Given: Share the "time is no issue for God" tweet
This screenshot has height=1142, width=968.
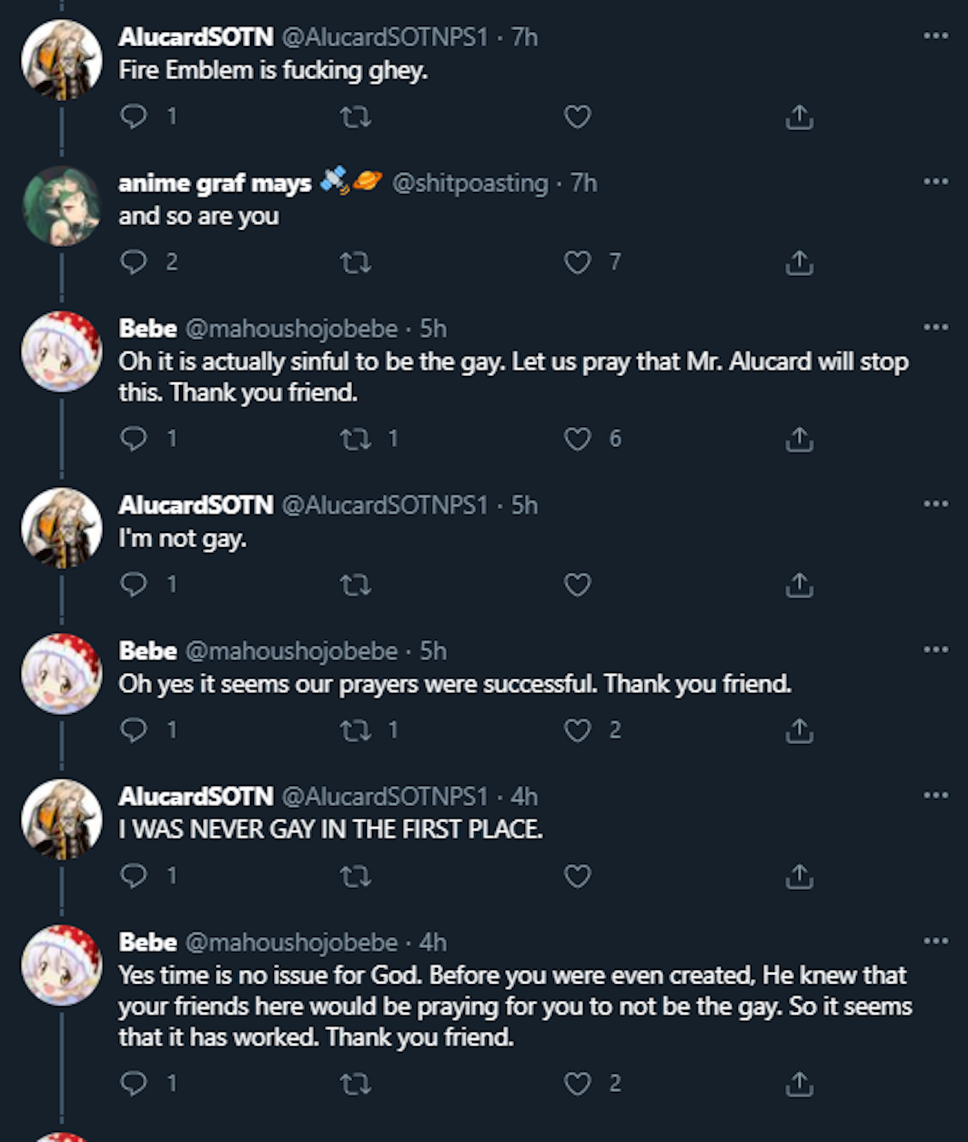Looking at the screenshot, I should pos(799,1084).
